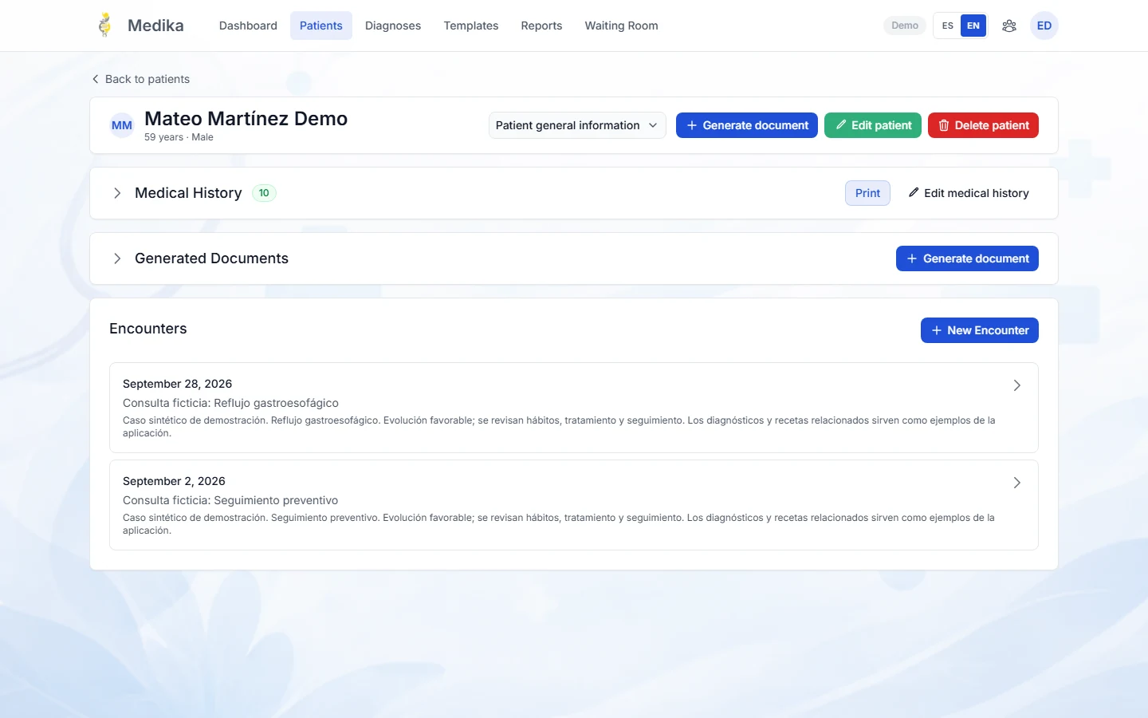The height and width of the screenshot is (718, 1148).
Task: Open Patient general information dropdown
Action: 577,125
